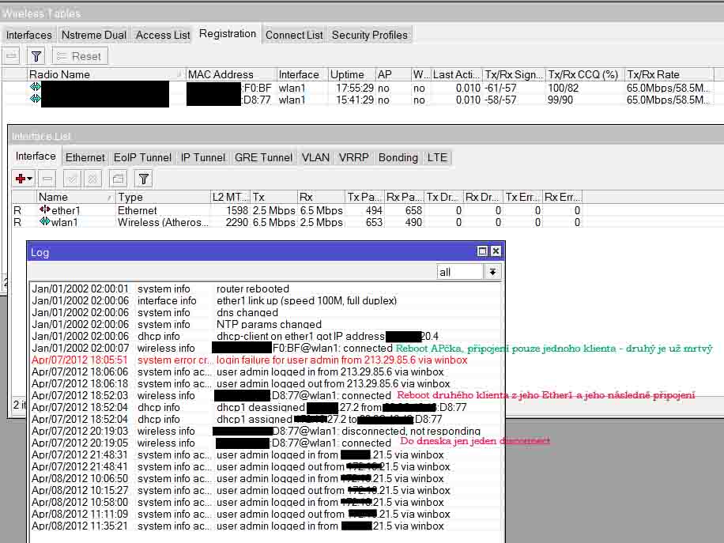Click the L2 MTU column header
This screenshot has width=724, height=543.
tap(230, 197)
